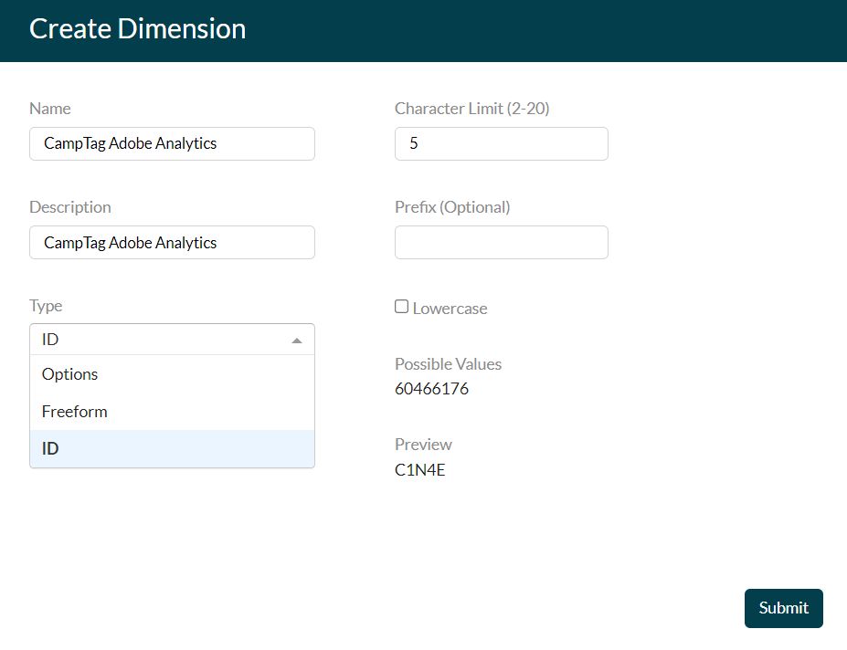
Task: Select the CampTag Adobe Analytics name text
Action: coord(131,143)
